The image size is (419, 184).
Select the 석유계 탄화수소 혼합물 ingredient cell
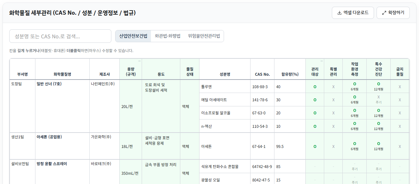tap(225, 166)
